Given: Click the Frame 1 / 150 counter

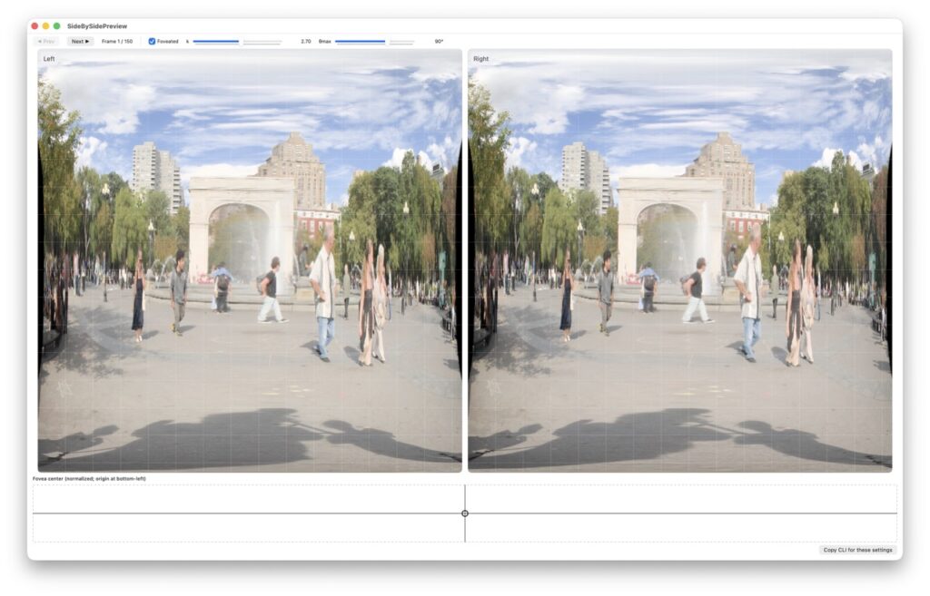Looking at the screenshot, I should (x=117, y=42).
